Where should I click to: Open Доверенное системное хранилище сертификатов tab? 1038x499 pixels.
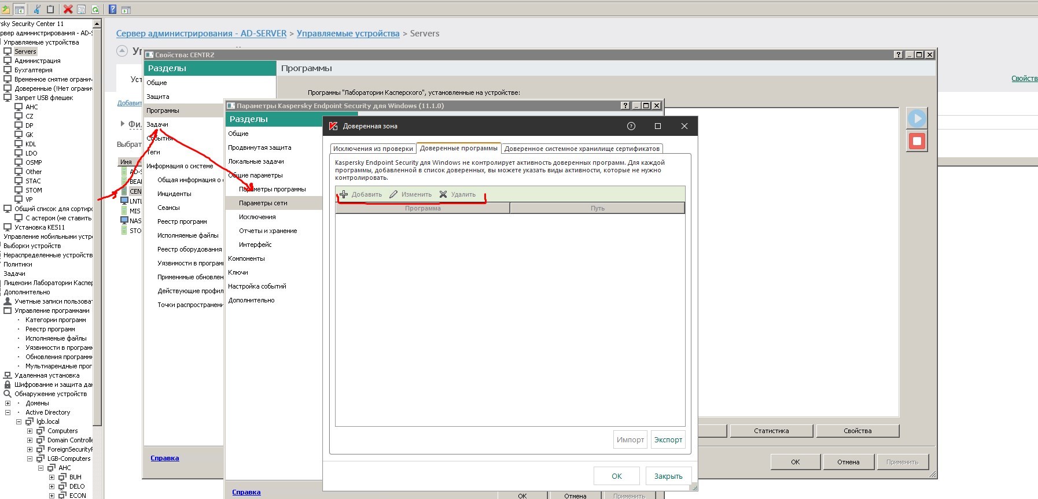pyautogui.click(x=581, y=149)
